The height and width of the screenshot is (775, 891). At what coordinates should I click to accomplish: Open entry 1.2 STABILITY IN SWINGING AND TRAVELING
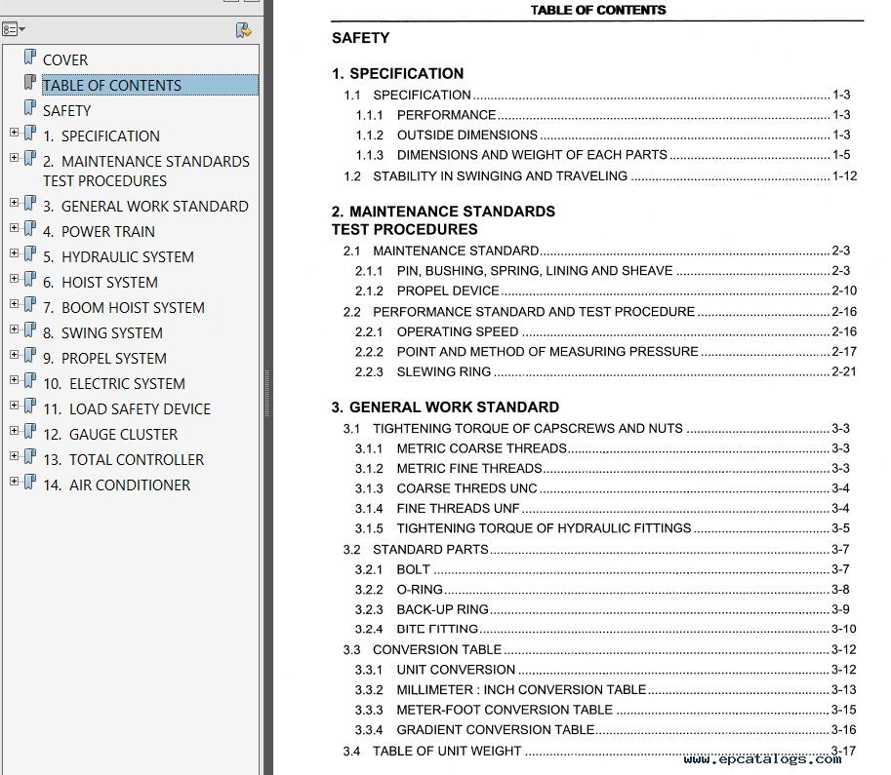[600, 176]
